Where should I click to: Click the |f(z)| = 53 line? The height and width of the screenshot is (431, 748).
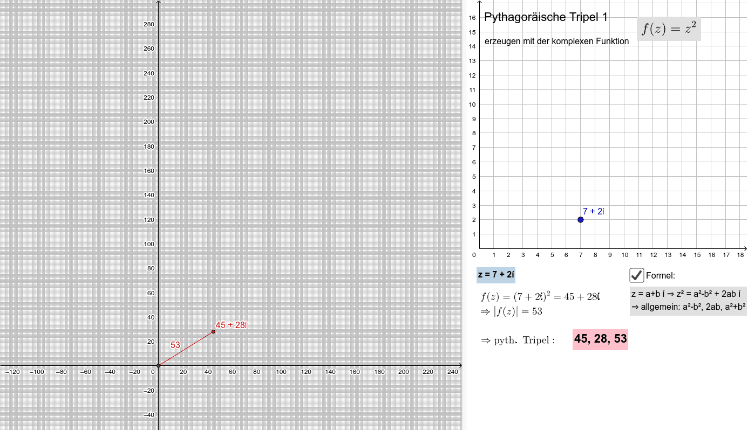[x=512, y=311]
